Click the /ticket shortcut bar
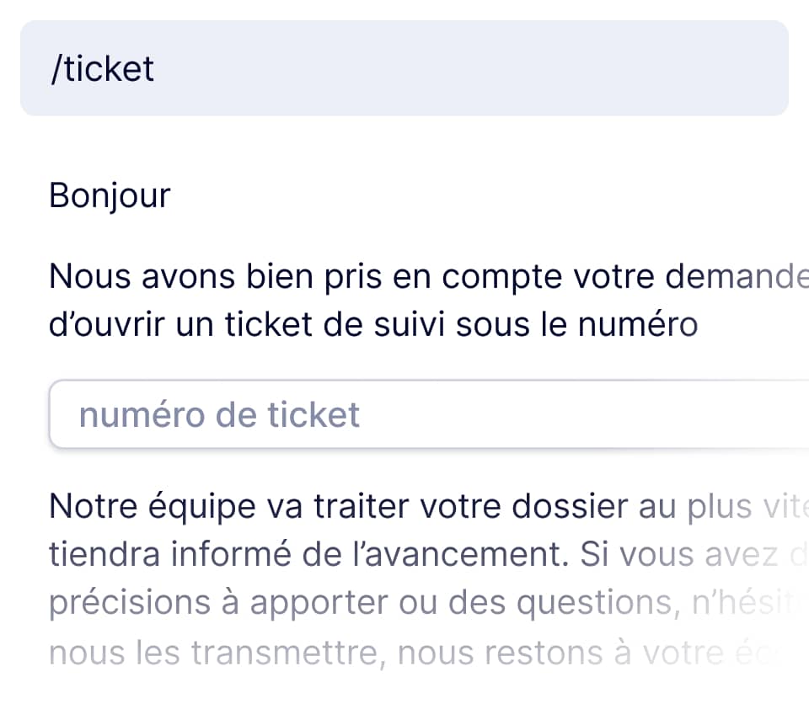The height and width of the screenshot is (725, 809). pos(404,68)
